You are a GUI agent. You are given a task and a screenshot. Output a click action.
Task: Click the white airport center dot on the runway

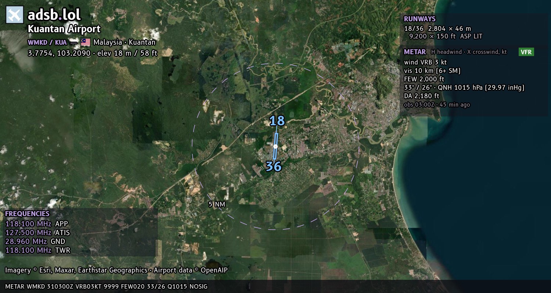pos(275,146)
